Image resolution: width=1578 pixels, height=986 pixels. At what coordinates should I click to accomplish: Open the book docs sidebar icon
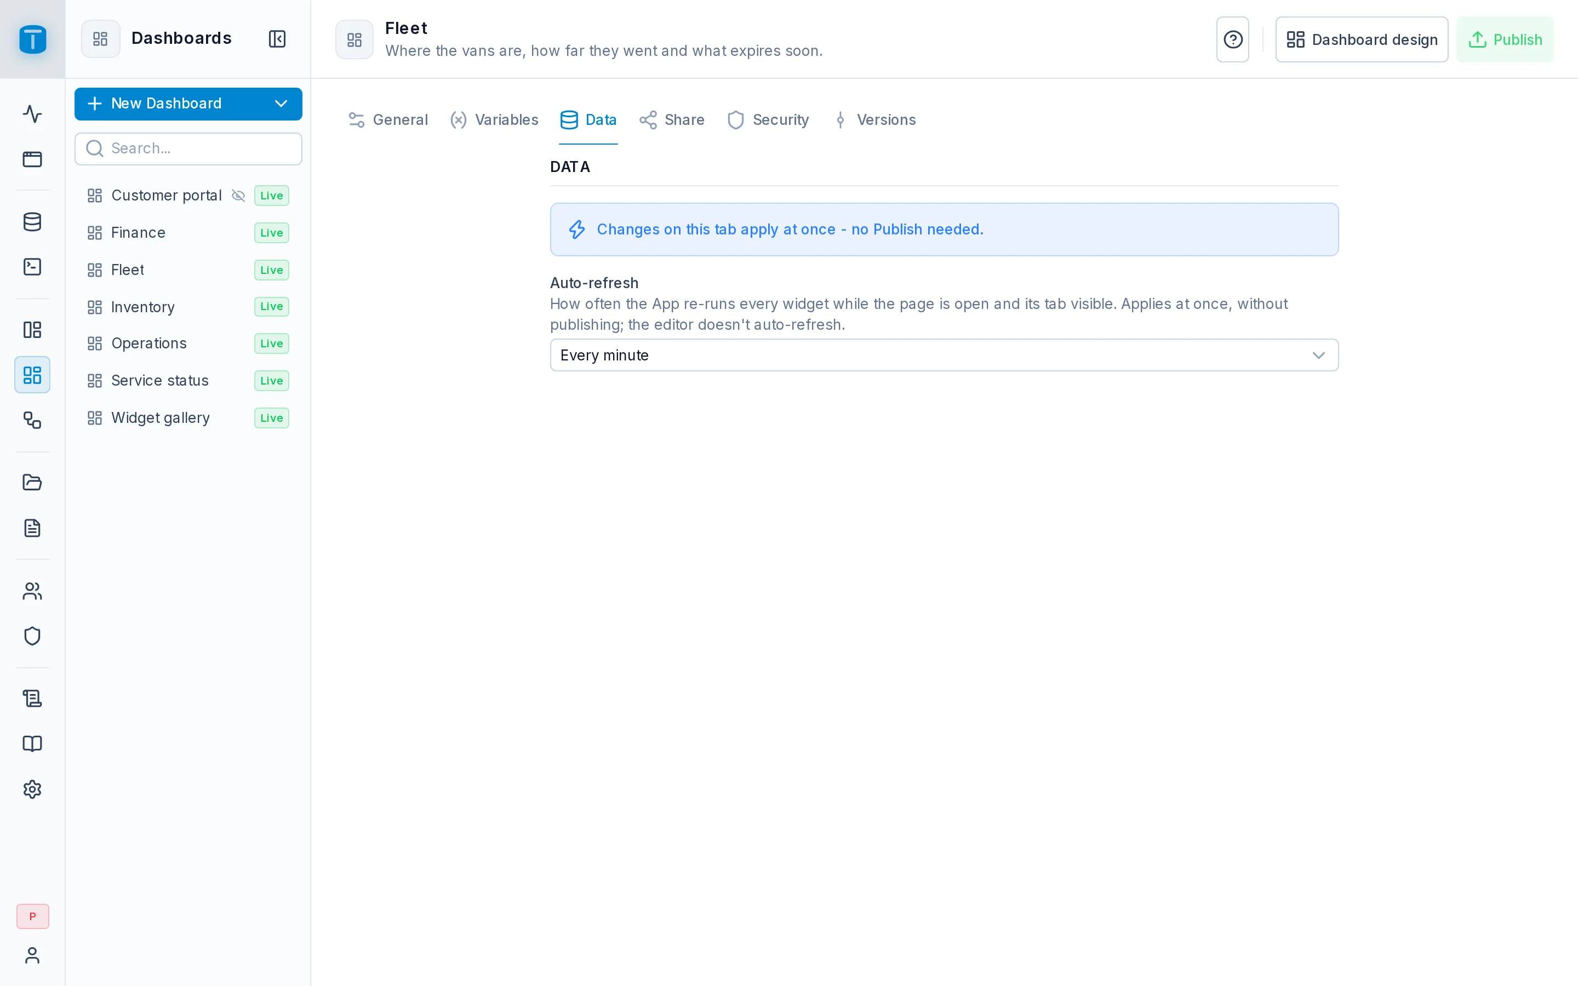32,743
